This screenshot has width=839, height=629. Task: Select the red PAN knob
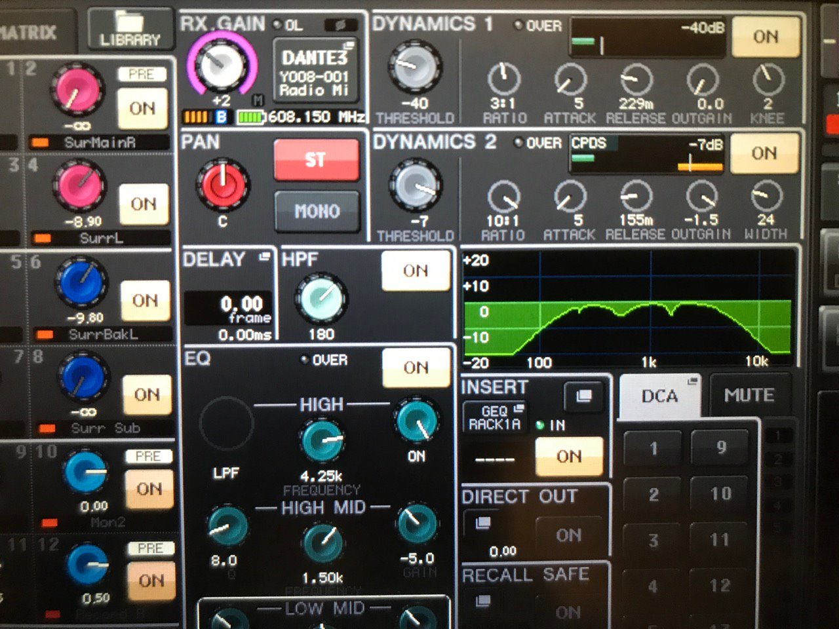[x=223, y=184]
